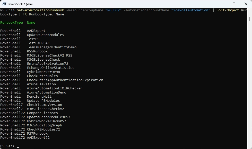252x149 pixels.
Task: Click the -ResourceGroupName parameter text
Action: (x=85, y=10)
